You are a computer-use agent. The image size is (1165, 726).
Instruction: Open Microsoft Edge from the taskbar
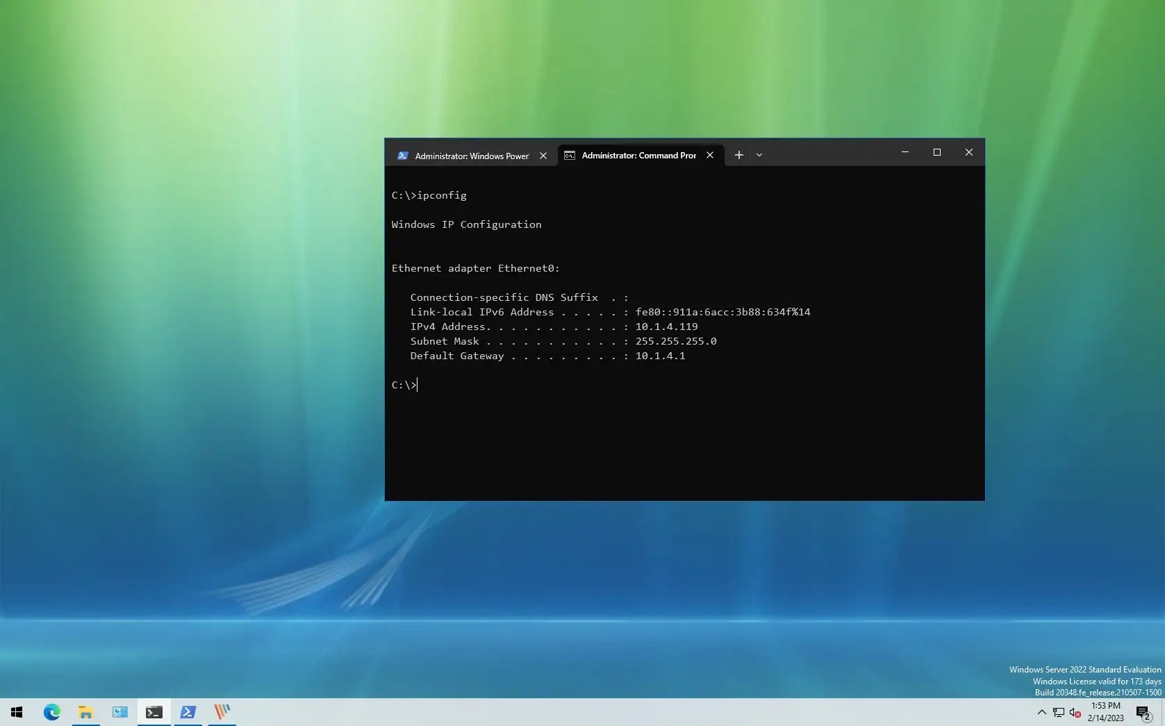click(x=52, y=712)
